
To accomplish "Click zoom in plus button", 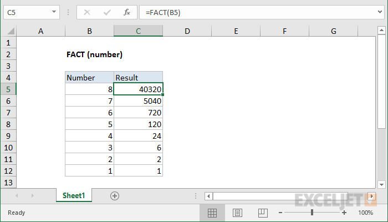I will (344, 213).
